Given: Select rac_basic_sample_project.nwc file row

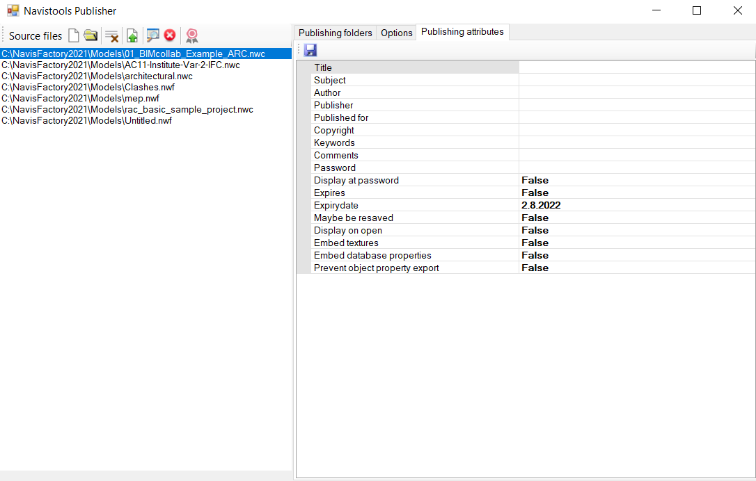Looking at the screenshot, I should pyautogui.click(x=145, y=109).
